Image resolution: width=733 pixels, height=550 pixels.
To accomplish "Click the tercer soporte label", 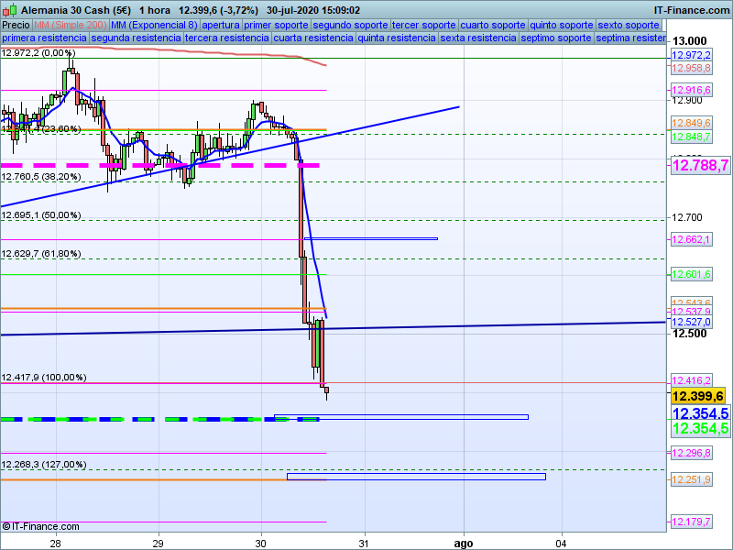I will [424, 26].
